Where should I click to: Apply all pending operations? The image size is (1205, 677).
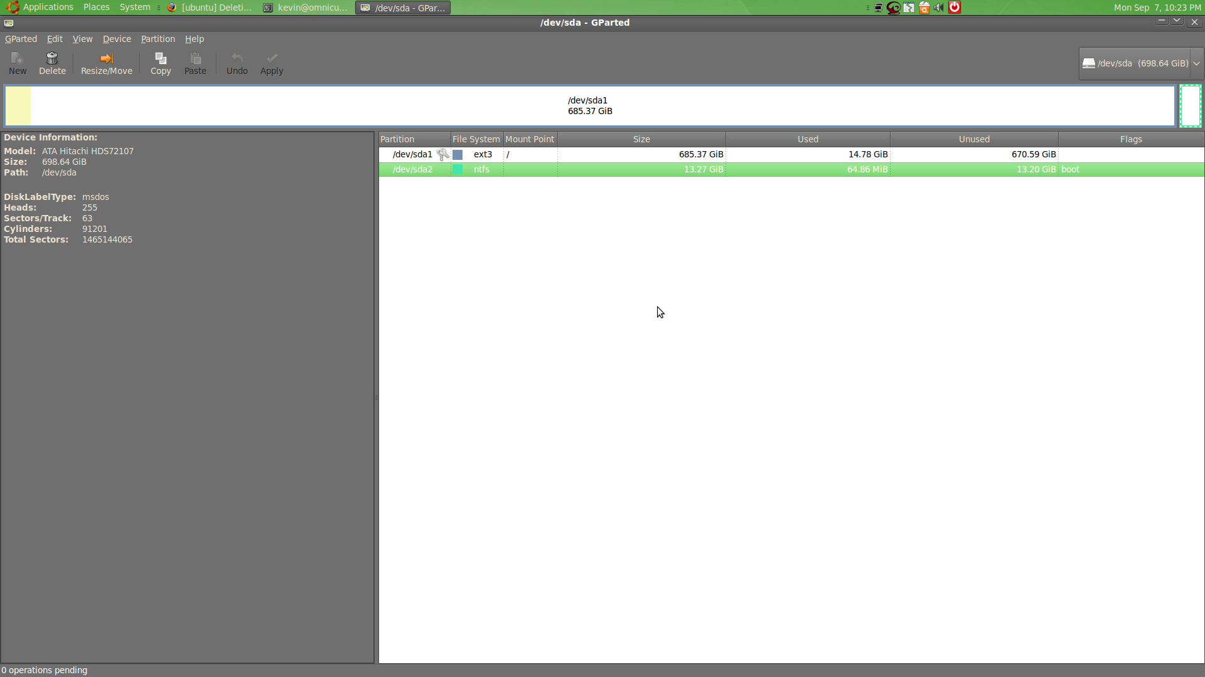(x=271, y=63)
